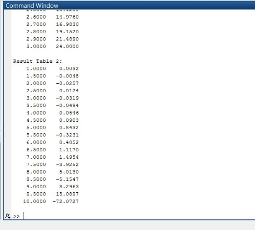Click the value 7.0000
The image size is (255, 230).
36,157
